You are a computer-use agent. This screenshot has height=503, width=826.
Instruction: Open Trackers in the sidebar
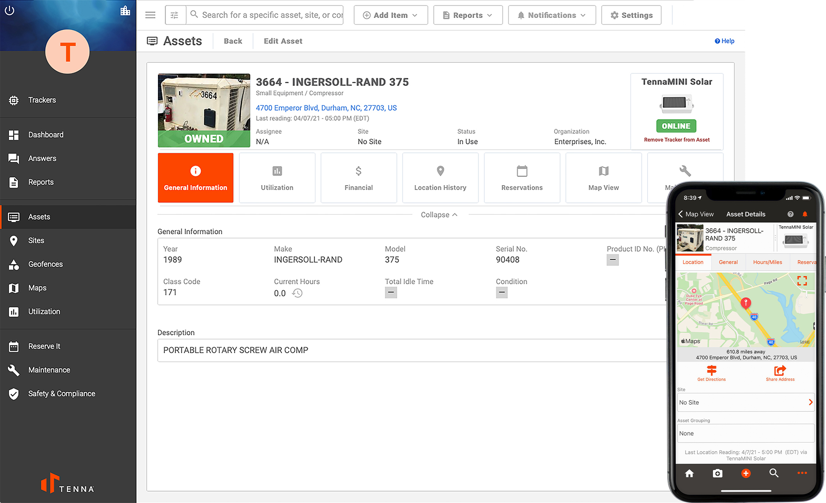(x=68, y=100)
